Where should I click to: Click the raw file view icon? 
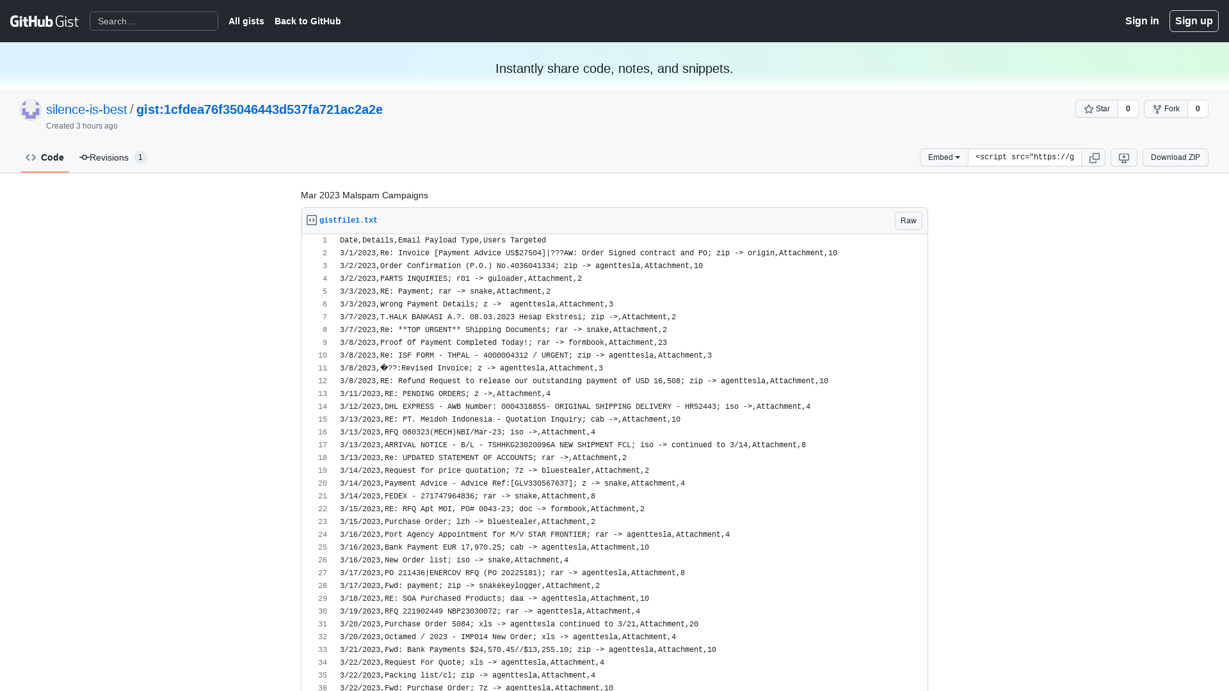pos(908,220)
